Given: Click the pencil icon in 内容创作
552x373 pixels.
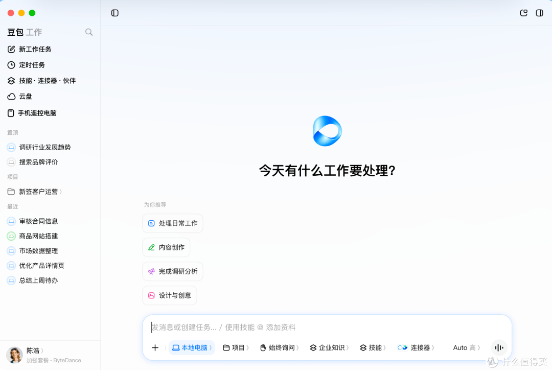Looking at the screenshot, I should pos(151,247).
